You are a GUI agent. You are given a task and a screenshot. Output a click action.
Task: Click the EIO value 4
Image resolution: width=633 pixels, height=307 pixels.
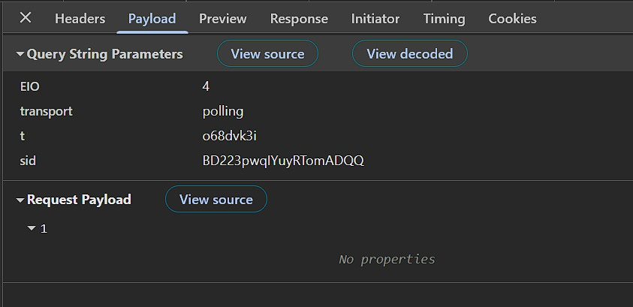coord(206,87)
